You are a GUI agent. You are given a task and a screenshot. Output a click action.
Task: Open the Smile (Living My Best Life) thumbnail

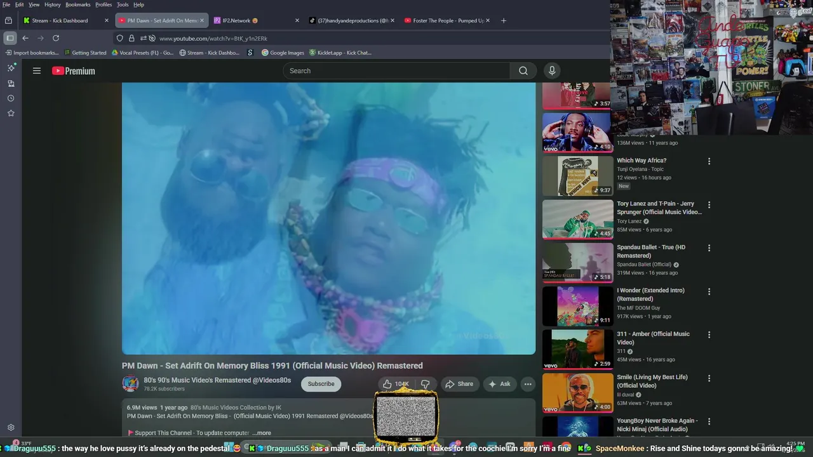[x=577, y=392]
